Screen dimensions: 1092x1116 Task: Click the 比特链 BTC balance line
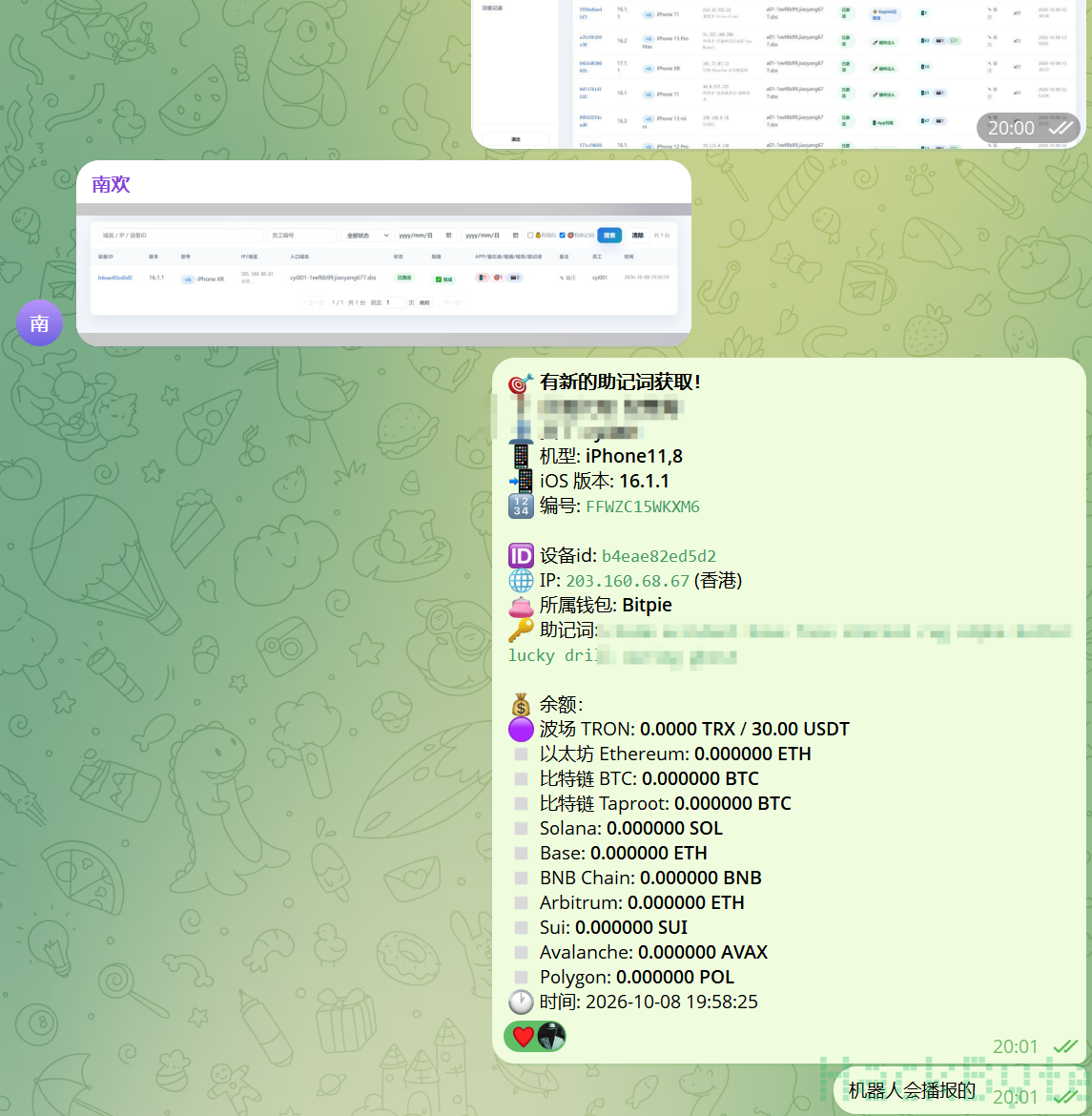[x=649, y=779]
